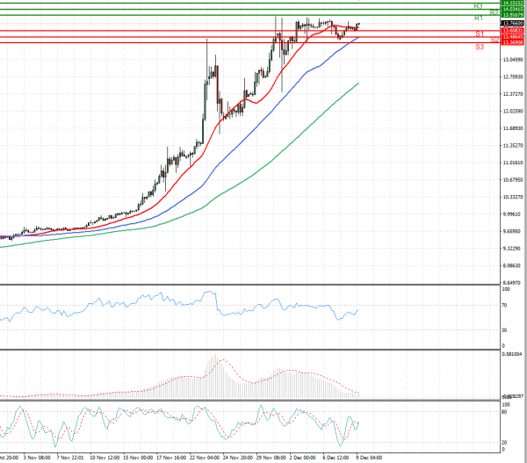Click the stochastic panel scale value 20

tap(504, 443)
